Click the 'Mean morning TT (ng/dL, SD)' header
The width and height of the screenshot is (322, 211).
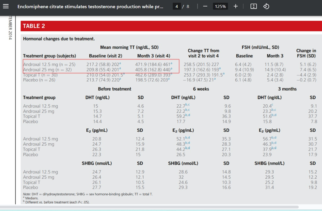[129, 47]
